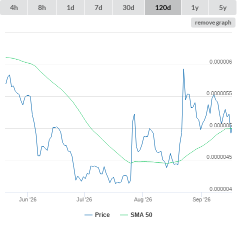The height and width of the screenshot is (228, 237).
Task: Click the late-August price spike peak
Action: 183,69
